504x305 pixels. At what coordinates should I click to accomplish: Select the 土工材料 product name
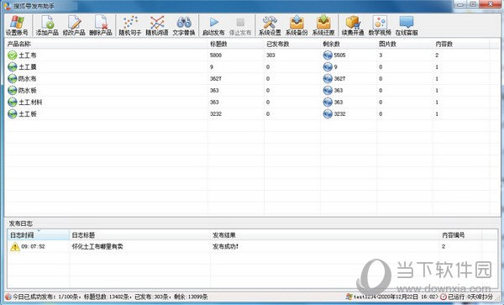coord(30,103)
